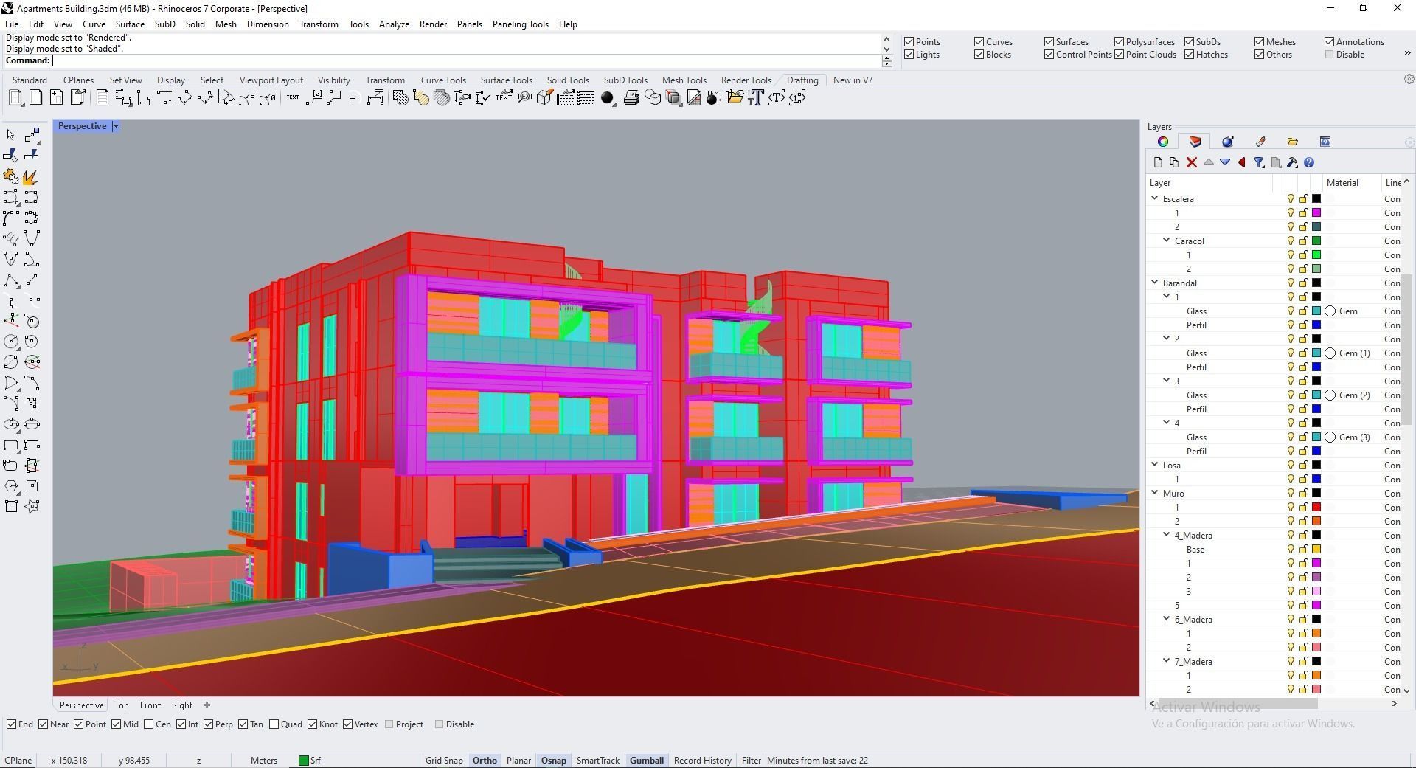This screenshot has width=1416, height=768.
Task: Toggle Gumball in status bar
Action: (x=647, y=761)
